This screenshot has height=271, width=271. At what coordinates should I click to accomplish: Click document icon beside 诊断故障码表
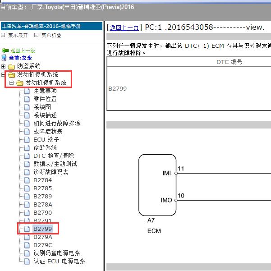point(27,172)
